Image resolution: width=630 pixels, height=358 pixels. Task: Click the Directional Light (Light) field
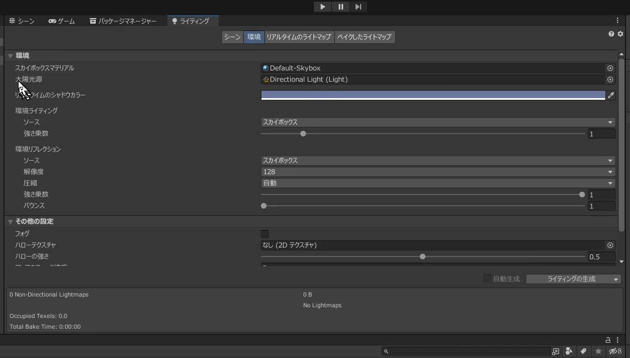433,79
